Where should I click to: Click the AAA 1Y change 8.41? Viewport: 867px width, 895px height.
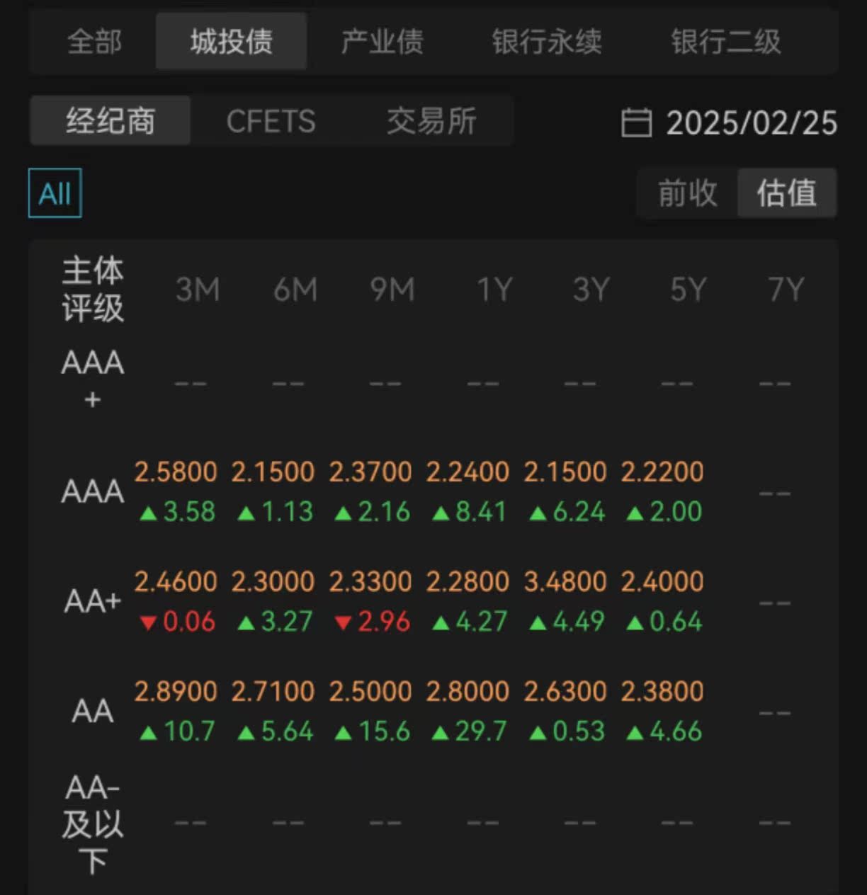tap(470, 512)
